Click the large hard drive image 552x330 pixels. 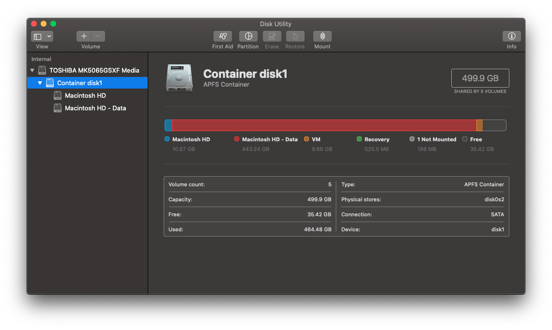point(180,78)
